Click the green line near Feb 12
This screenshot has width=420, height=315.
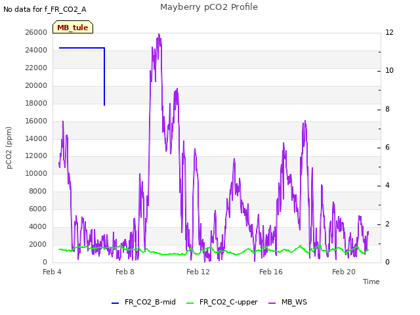tap(198, 253)
